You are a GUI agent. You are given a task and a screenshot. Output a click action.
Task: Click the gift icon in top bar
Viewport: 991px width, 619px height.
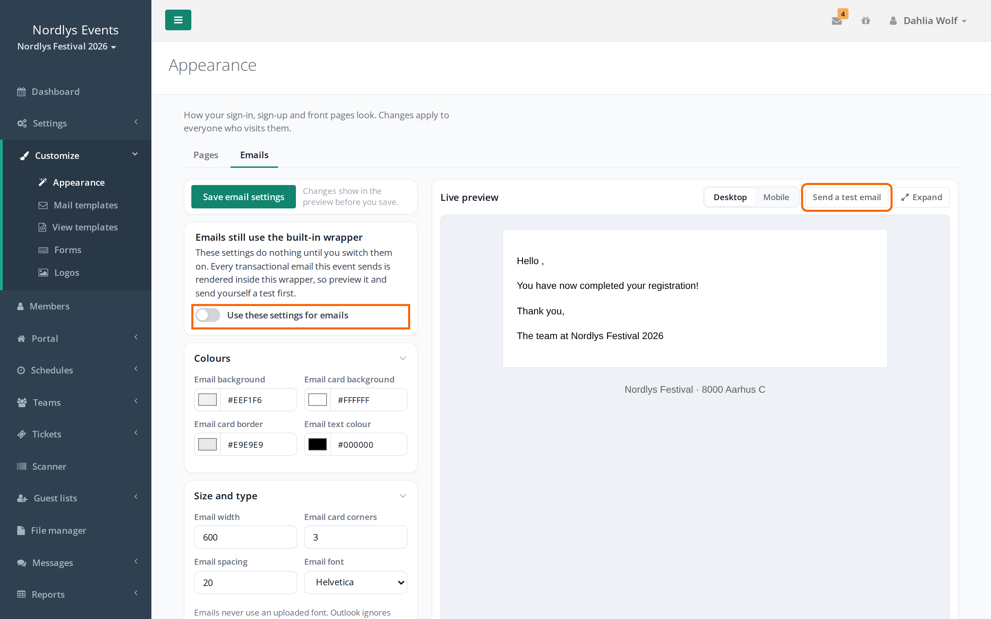[865, 21]
